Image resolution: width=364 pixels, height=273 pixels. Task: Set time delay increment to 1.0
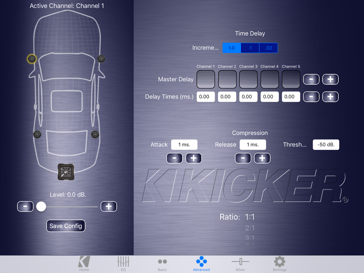pos(232,48)
